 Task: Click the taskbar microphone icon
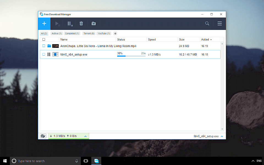(x=77, y=161)
